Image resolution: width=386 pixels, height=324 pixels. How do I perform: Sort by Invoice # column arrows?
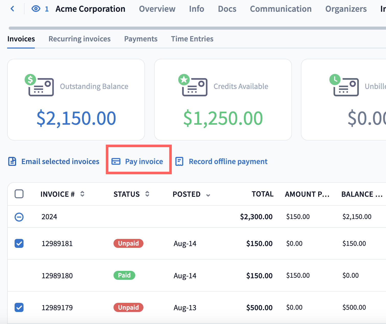[82, 194]
